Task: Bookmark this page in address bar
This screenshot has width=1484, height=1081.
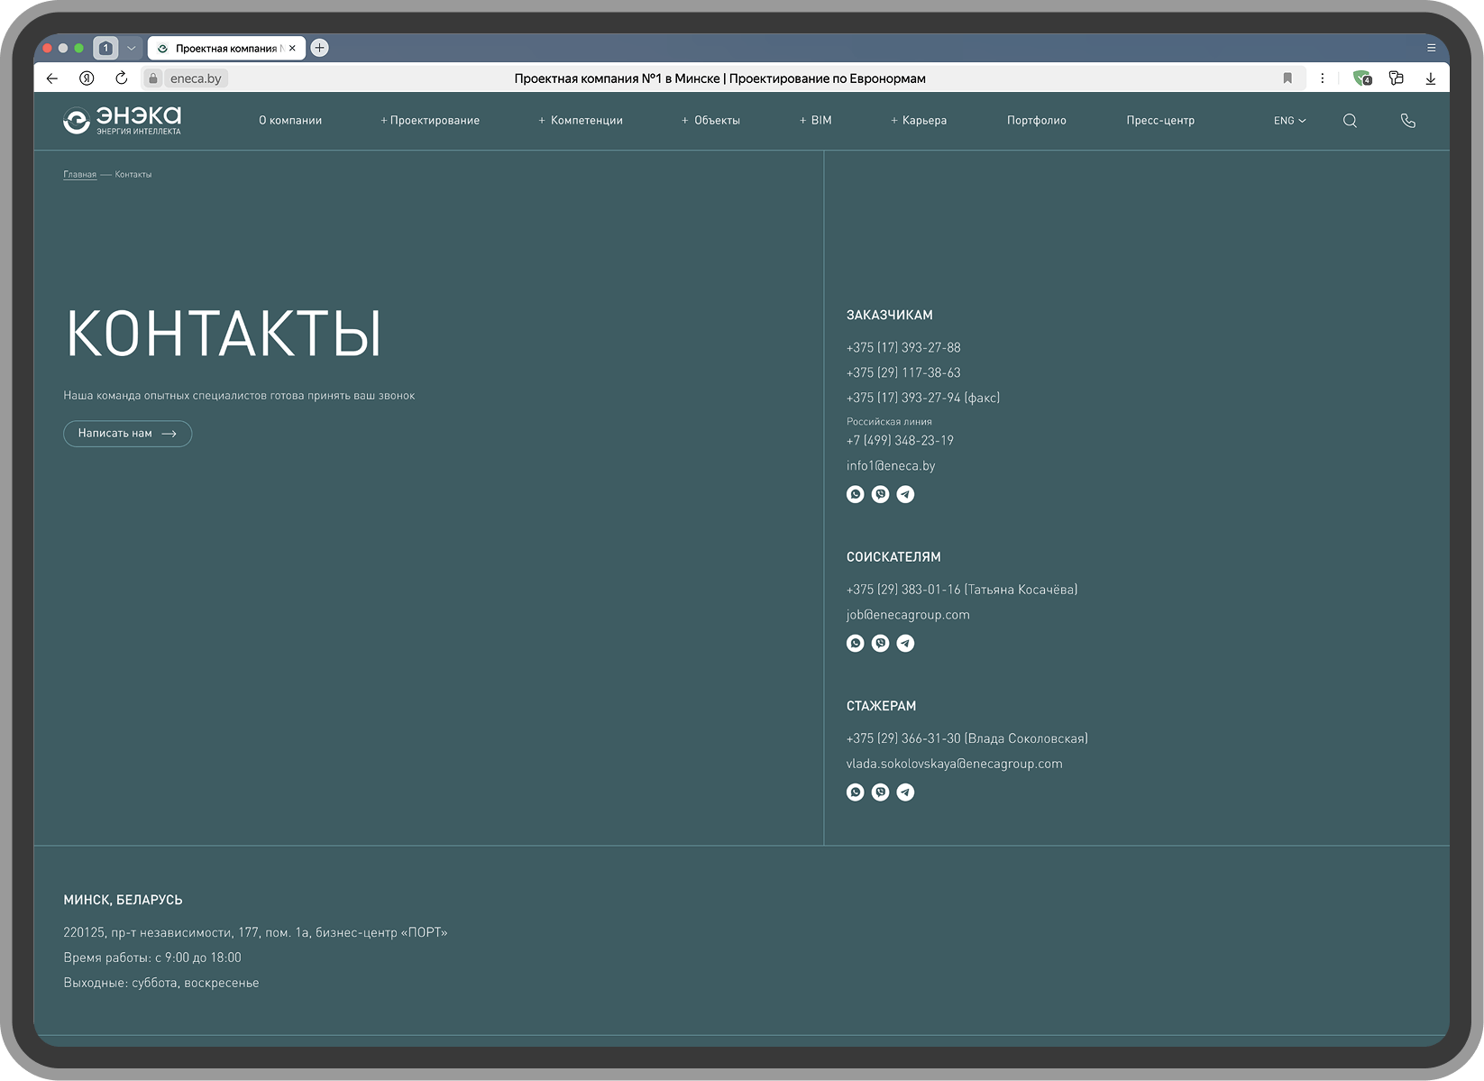Action: [1287, 78]
